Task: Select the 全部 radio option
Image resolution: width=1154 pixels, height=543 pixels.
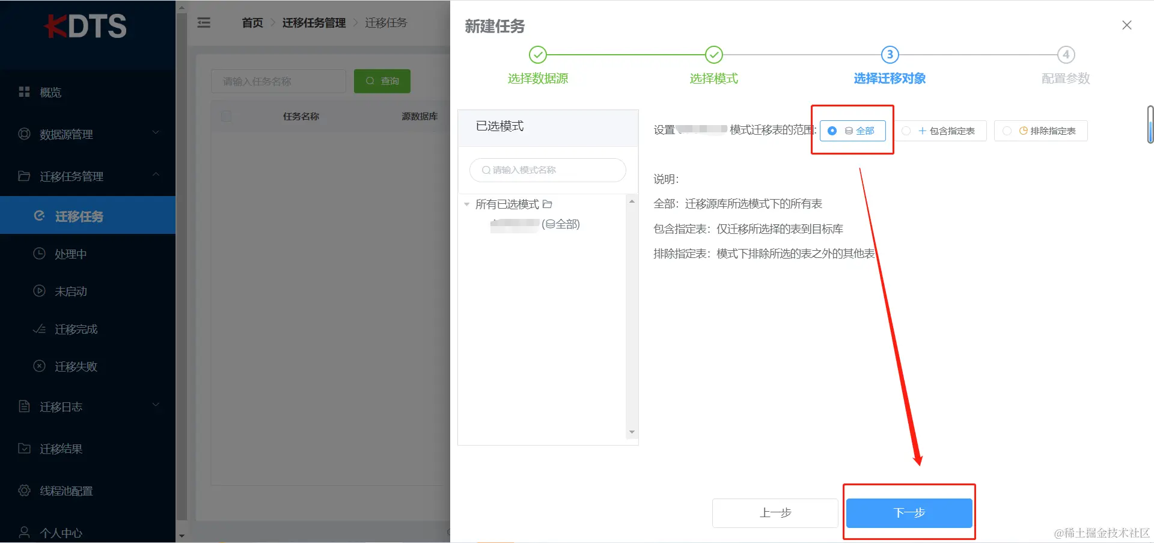Action: (853, 130)
